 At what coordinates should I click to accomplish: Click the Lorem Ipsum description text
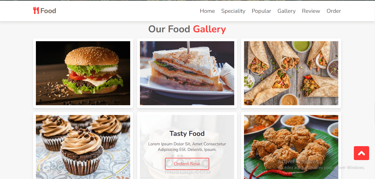tap(187, 147)
